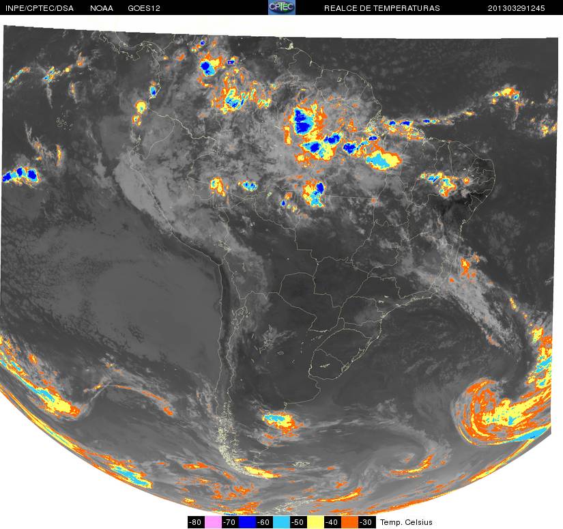Select the INPE/CPTEC/DSA header text
Image resolution: width=563 pixels, height=529 pixels.
pos(40,8)
